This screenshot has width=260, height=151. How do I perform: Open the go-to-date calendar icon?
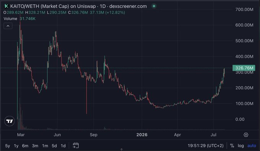(x=76, y=146)
